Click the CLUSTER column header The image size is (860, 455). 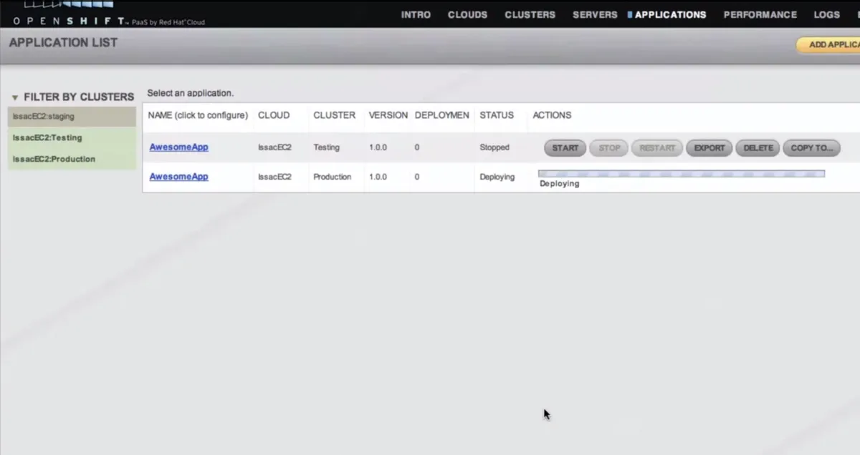click(x=334, y=115)
